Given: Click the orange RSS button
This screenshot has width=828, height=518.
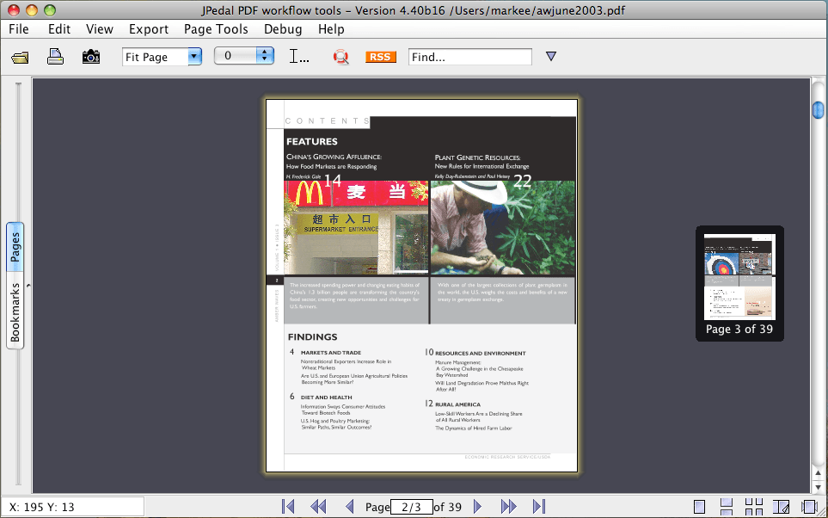Looking at the screenshot, I should pos(380,57).
